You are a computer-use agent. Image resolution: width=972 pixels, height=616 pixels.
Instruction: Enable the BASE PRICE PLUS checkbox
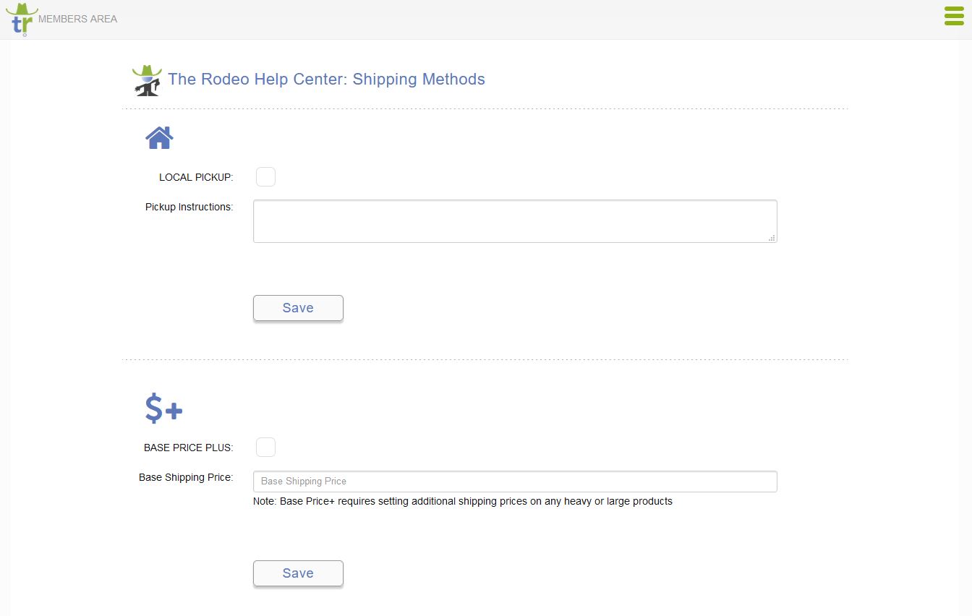point(266,448)
